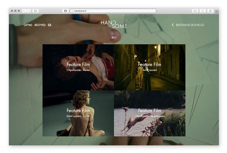Image resolution: width=227 pixels, height=153 pixels.
Task: Show all tabs overview button
Action: (210, 11)
